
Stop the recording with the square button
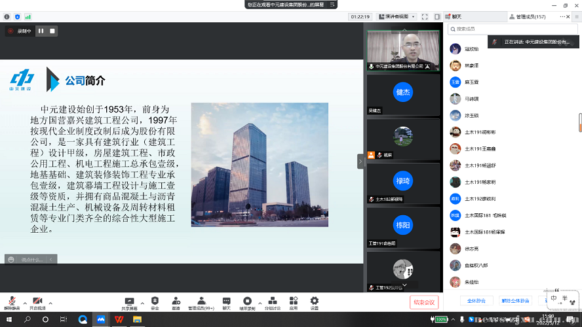[52, 31]
